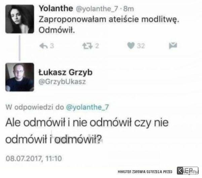The height and width of the screenshot is (178, 202).
Task: Click the 'Minister zdrowia ostrzega przed' caption
Action: coord(145,172)
